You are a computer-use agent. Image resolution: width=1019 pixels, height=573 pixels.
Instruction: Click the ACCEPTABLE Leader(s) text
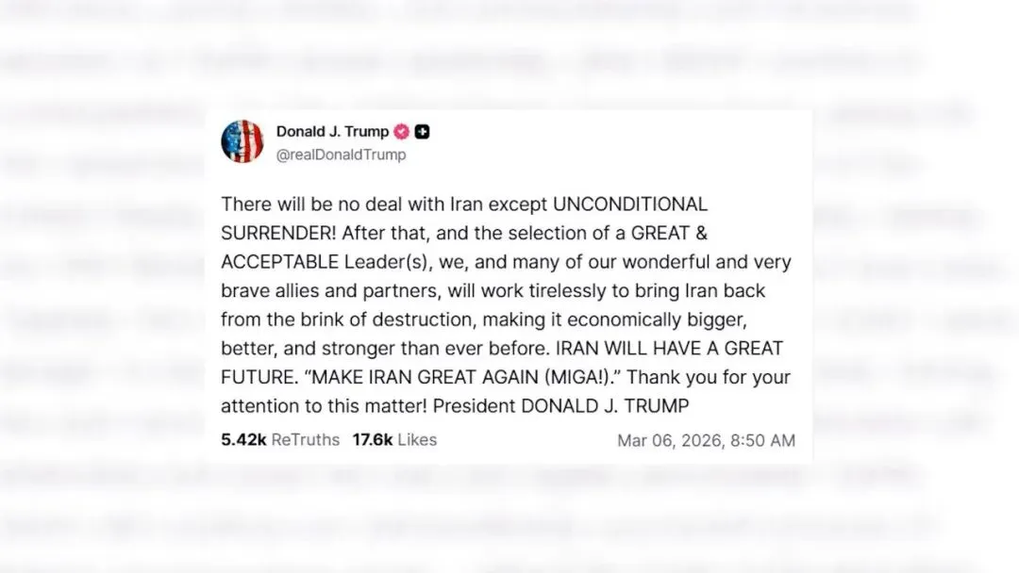point(325,262)
